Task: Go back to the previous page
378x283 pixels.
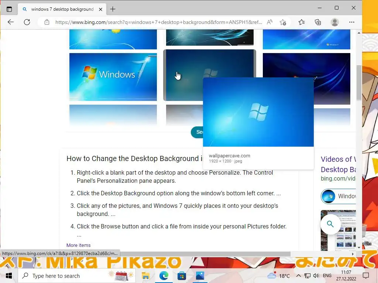Action: click(11, 22)
